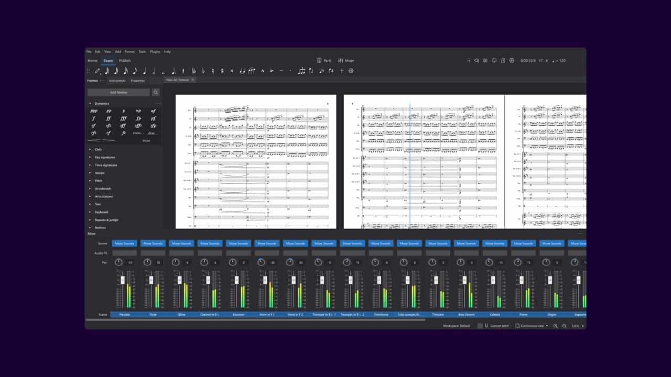Open the Mixer panel from the toolbar
671x377 pixels.
tap(346, 61)
